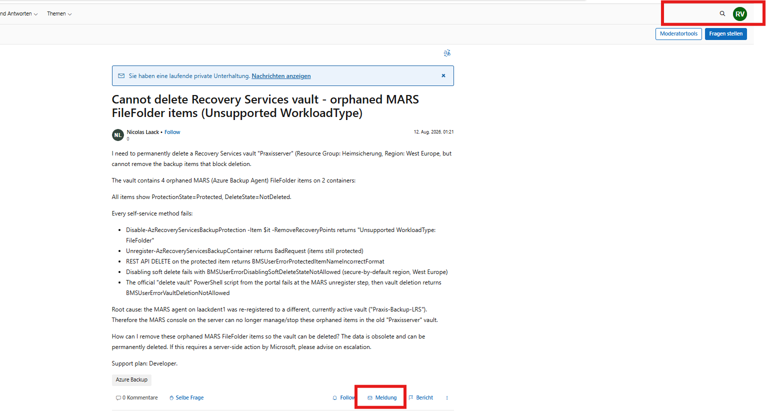
Task: Dismiss the private conversation banner
Action: coord(443,75)
